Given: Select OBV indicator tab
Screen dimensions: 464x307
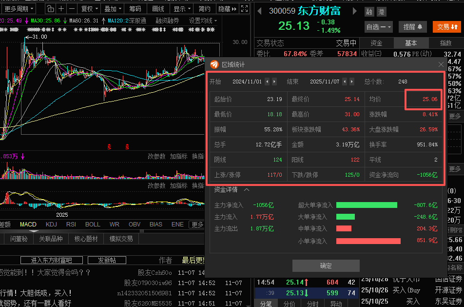Looking at the screenshot, I should pyautogui.click(x=135, y=225).
